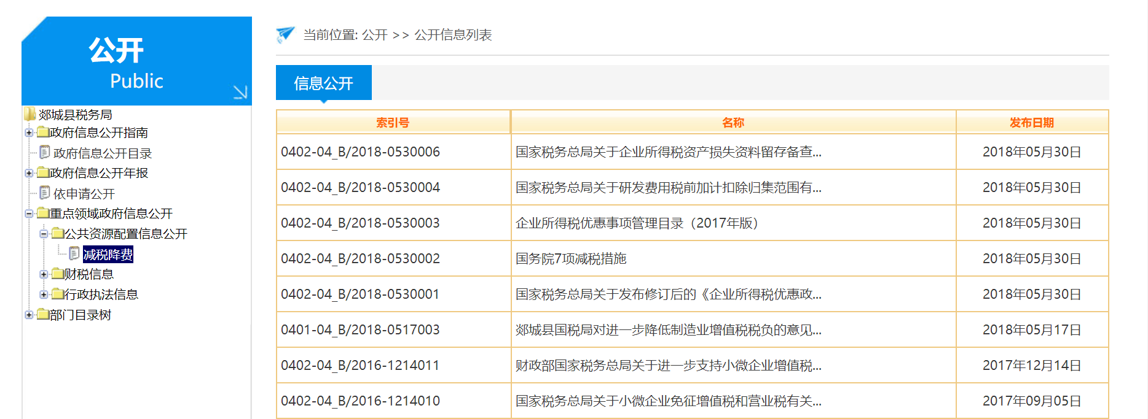Viewport: 1148px width, 419px height.
Task: Expand the 政府信息公开年报 tree node
Action: pyautogui.click(x=28, y=173)
